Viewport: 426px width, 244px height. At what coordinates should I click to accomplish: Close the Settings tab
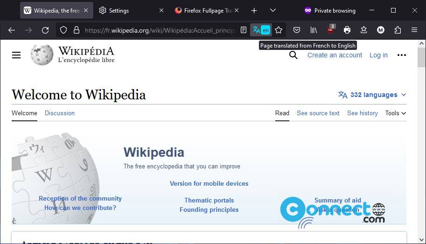161,10
